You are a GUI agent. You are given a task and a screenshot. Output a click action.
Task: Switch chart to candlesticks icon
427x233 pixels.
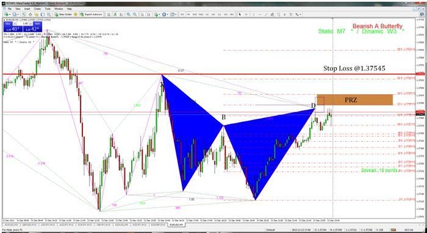[x=115, y=14]
